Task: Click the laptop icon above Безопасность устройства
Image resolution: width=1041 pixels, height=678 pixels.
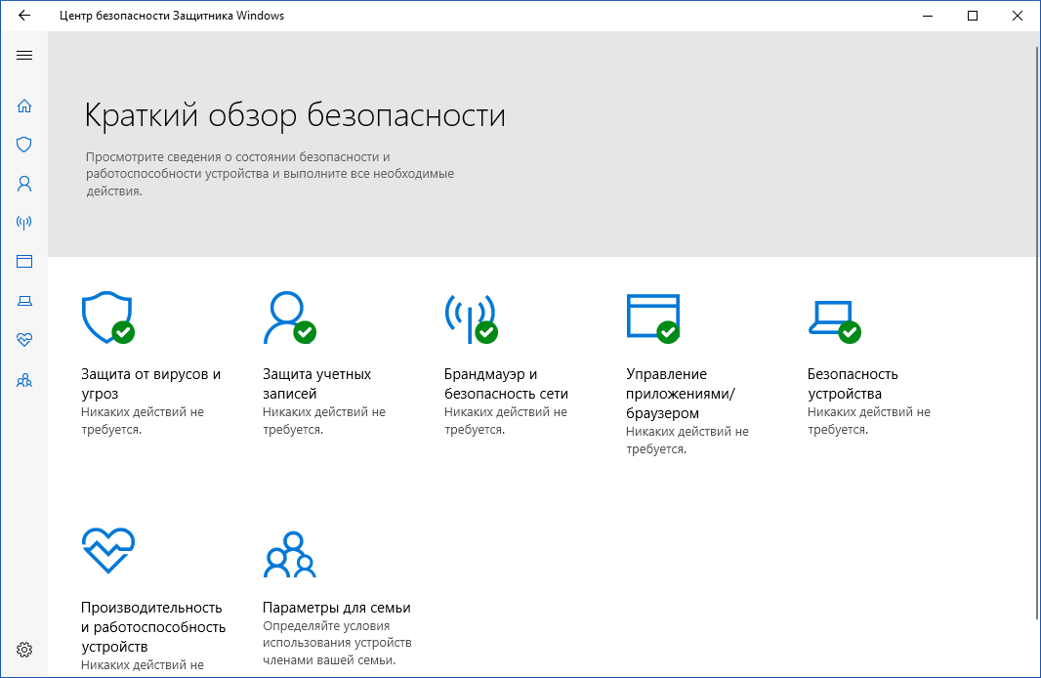Action: (x=835, y=318)
